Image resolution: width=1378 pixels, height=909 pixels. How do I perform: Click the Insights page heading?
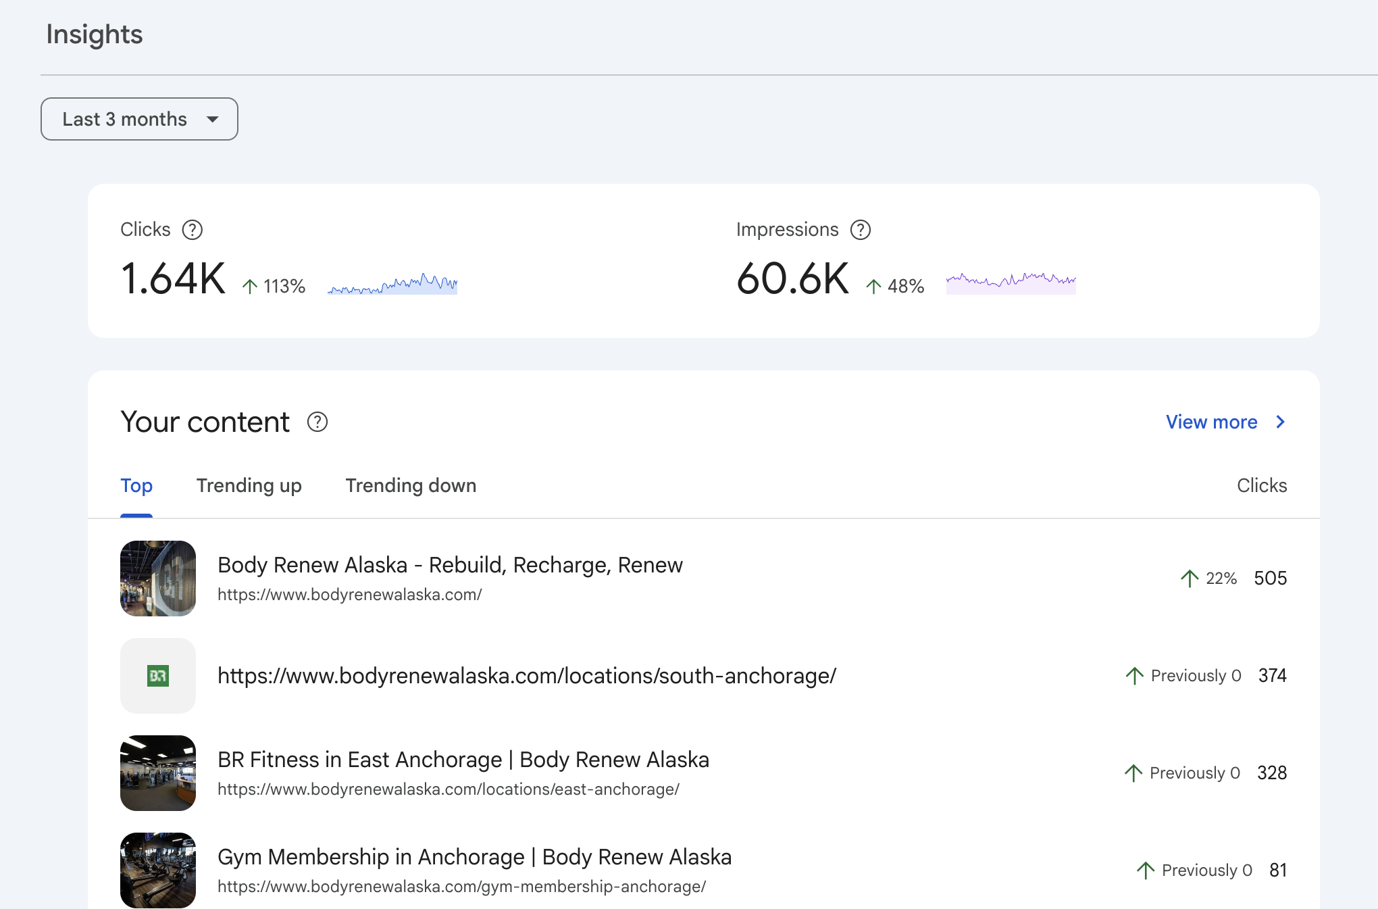[95, 34]
